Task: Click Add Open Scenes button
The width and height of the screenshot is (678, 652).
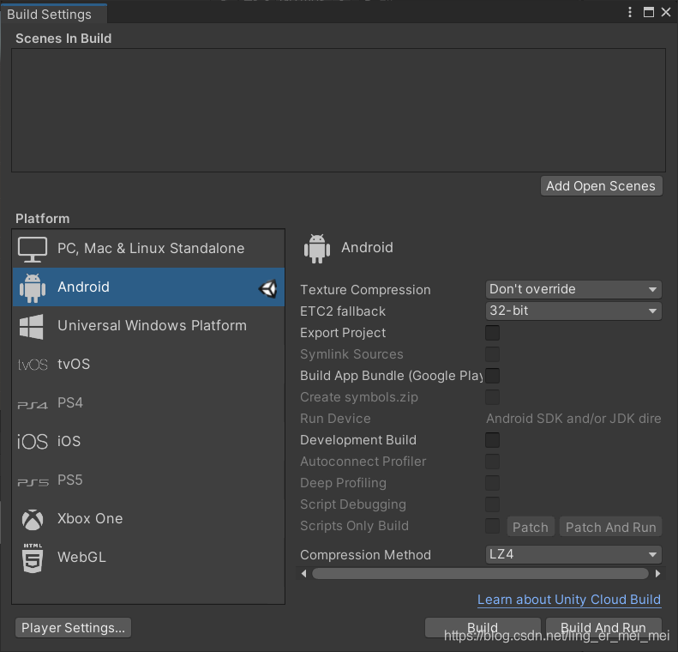Action: click(601, 186)
